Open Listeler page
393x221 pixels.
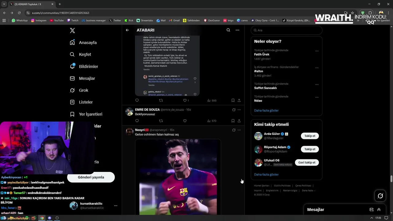click(81, 102)
